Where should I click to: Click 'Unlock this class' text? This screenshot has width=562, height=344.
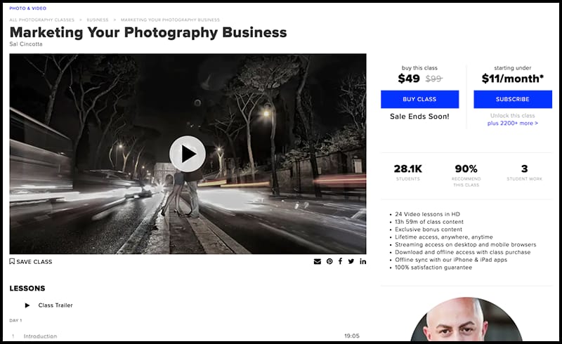point(513,116)
